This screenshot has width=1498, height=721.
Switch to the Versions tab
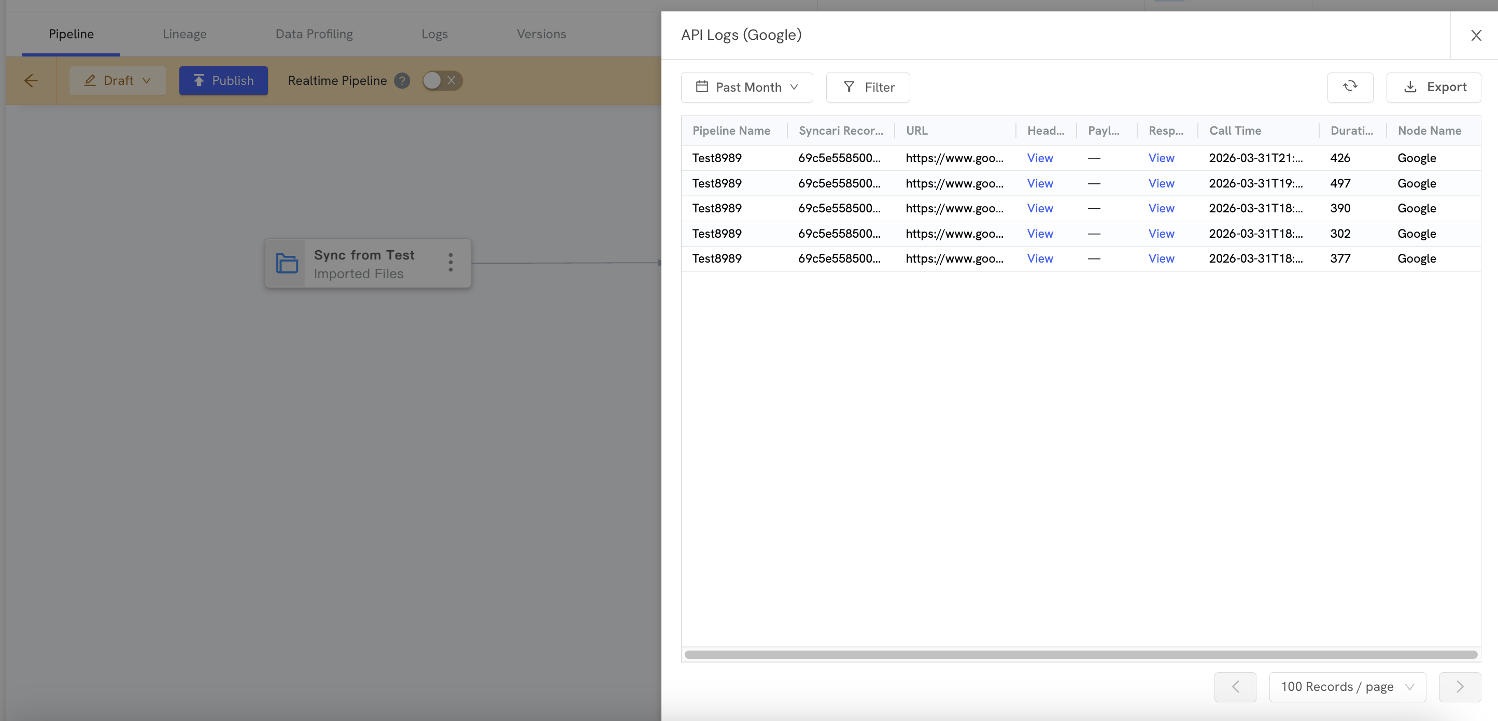pyautogui.click(x=541, y=34)
